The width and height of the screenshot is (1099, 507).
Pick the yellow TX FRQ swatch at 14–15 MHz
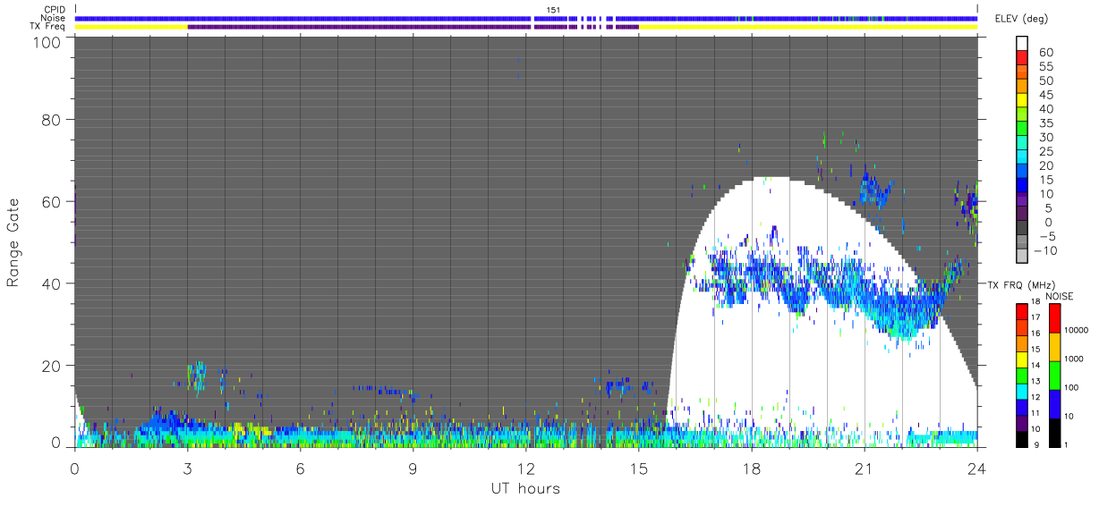pyautogui.click(x=1023, y=359)
